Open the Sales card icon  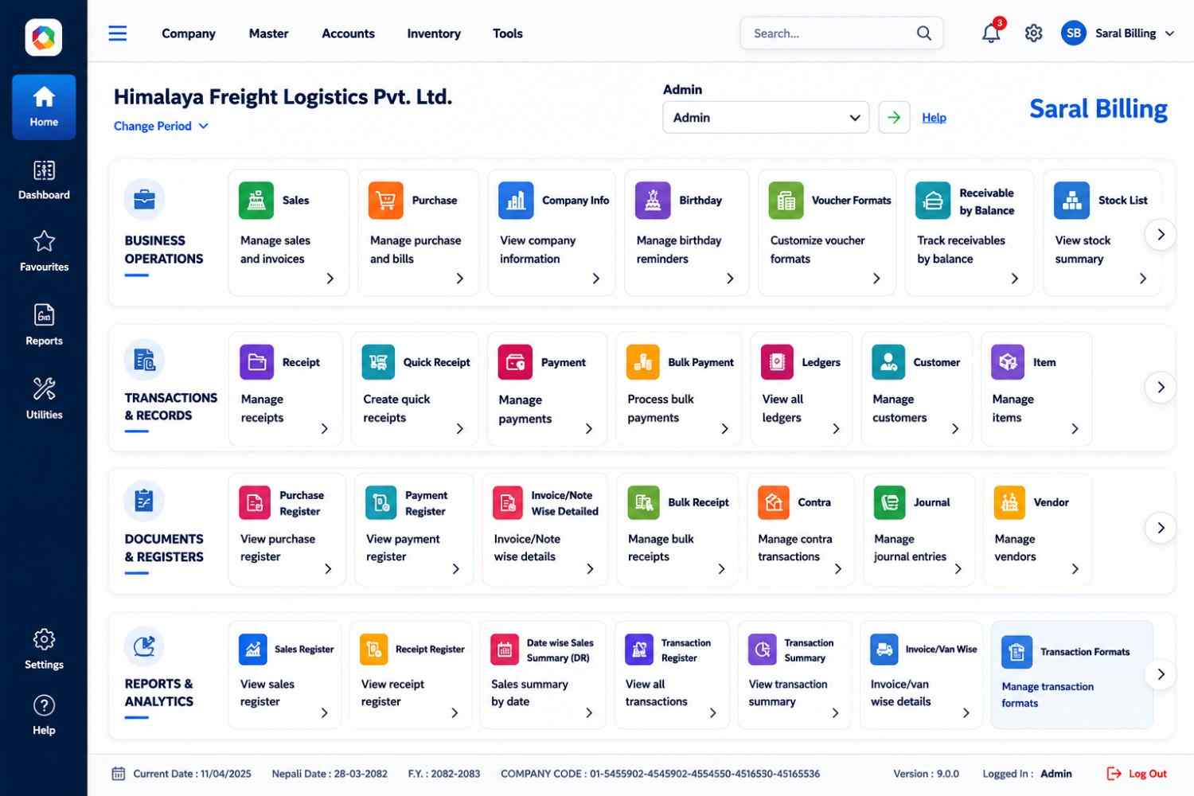click(x=256, y=200)
